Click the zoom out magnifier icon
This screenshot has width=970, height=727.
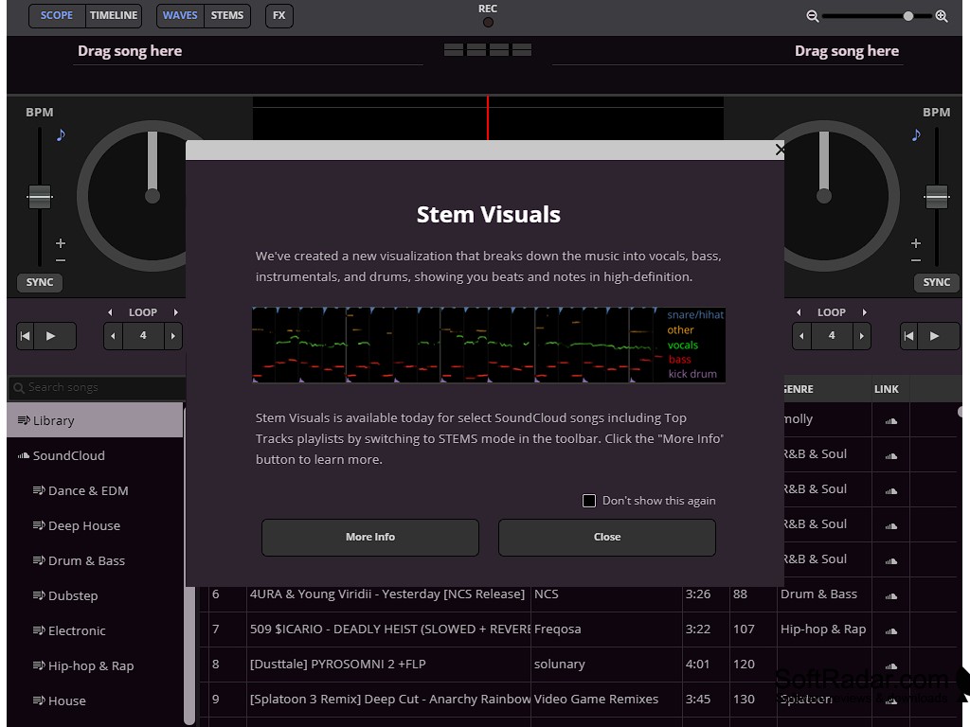point(812,16)
